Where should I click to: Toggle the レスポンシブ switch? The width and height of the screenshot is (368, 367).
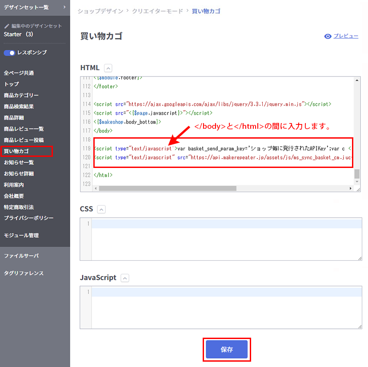point(9,53)
